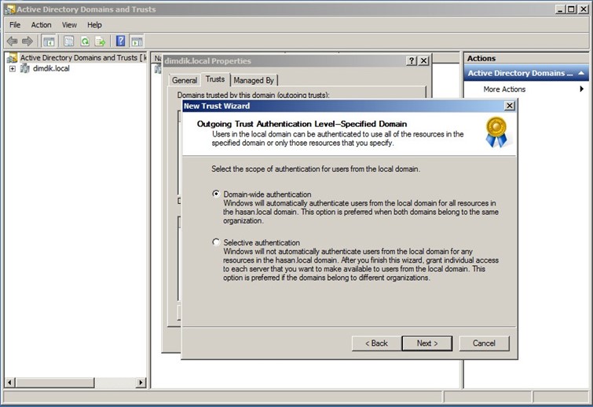Switch to the General tab in Properties

tap(185, 80)
